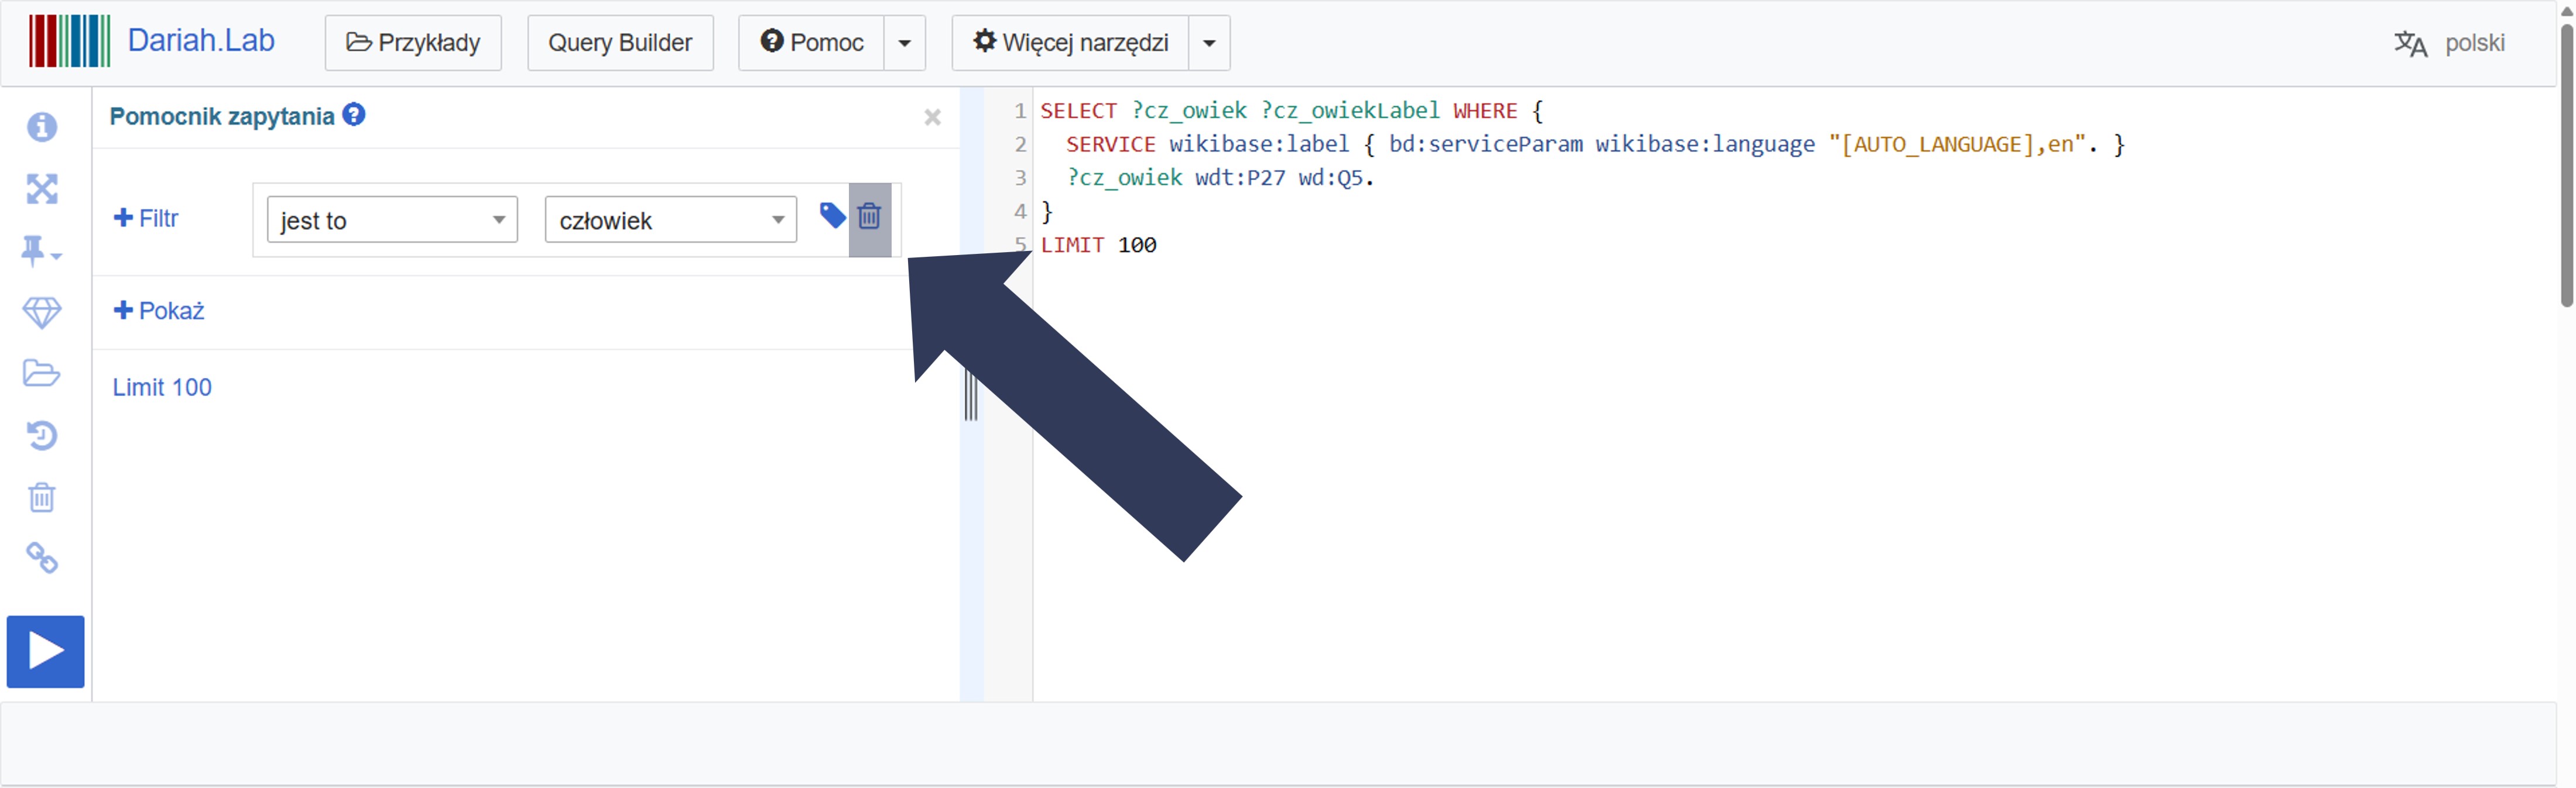Delete the filter row with trash icon

coord(869,216)
